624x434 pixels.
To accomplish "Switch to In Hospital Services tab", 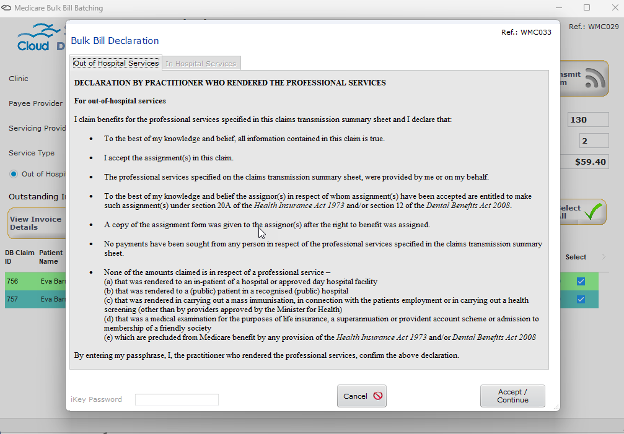I will (x=201, y=64).
